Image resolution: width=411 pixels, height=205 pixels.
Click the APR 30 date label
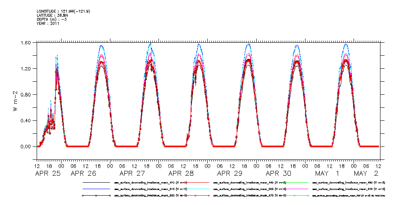click(x=279, y=173)
